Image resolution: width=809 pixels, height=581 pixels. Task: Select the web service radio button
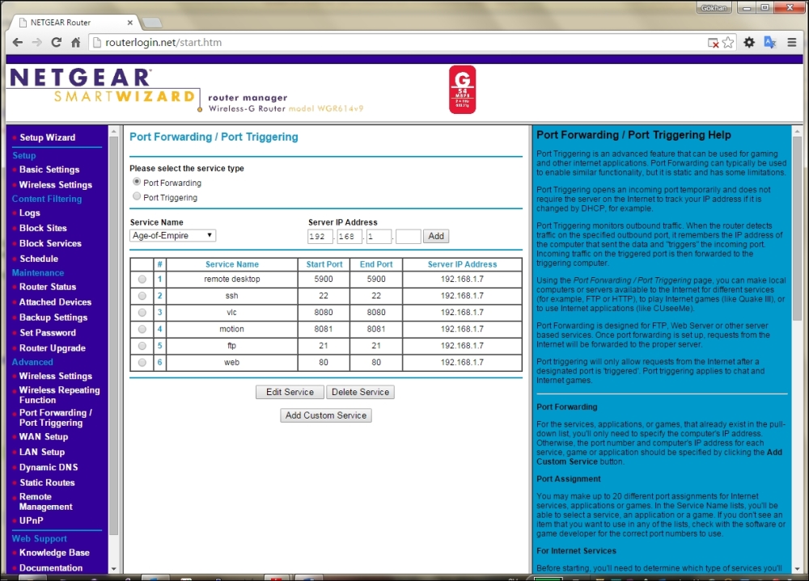coord(142,362)
